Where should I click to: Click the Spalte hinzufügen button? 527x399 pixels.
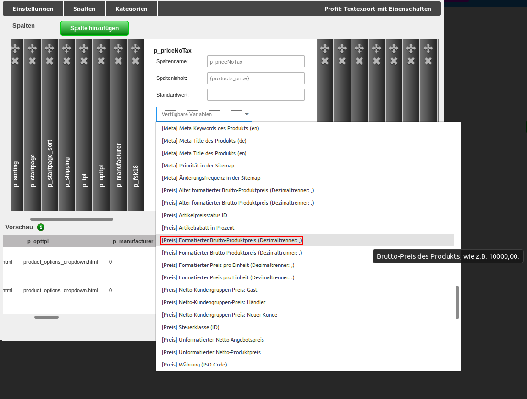tap(94, 28)
